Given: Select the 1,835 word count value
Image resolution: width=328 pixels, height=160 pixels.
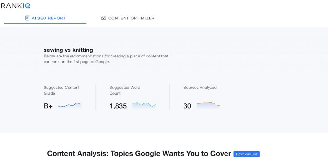Looking at the screenshot, I should tap(118, 106).
